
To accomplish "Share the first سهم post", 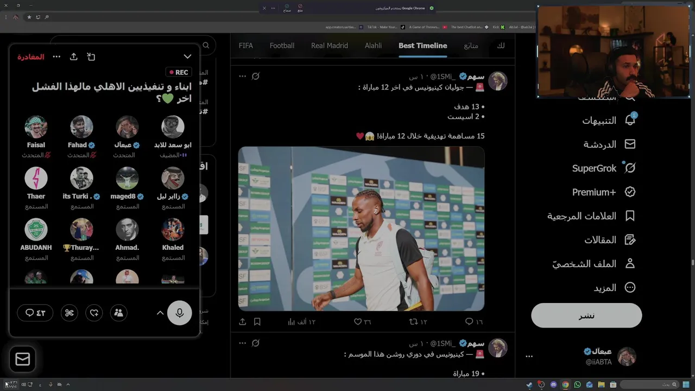I will pyautogui.click(x=243, y=321).
